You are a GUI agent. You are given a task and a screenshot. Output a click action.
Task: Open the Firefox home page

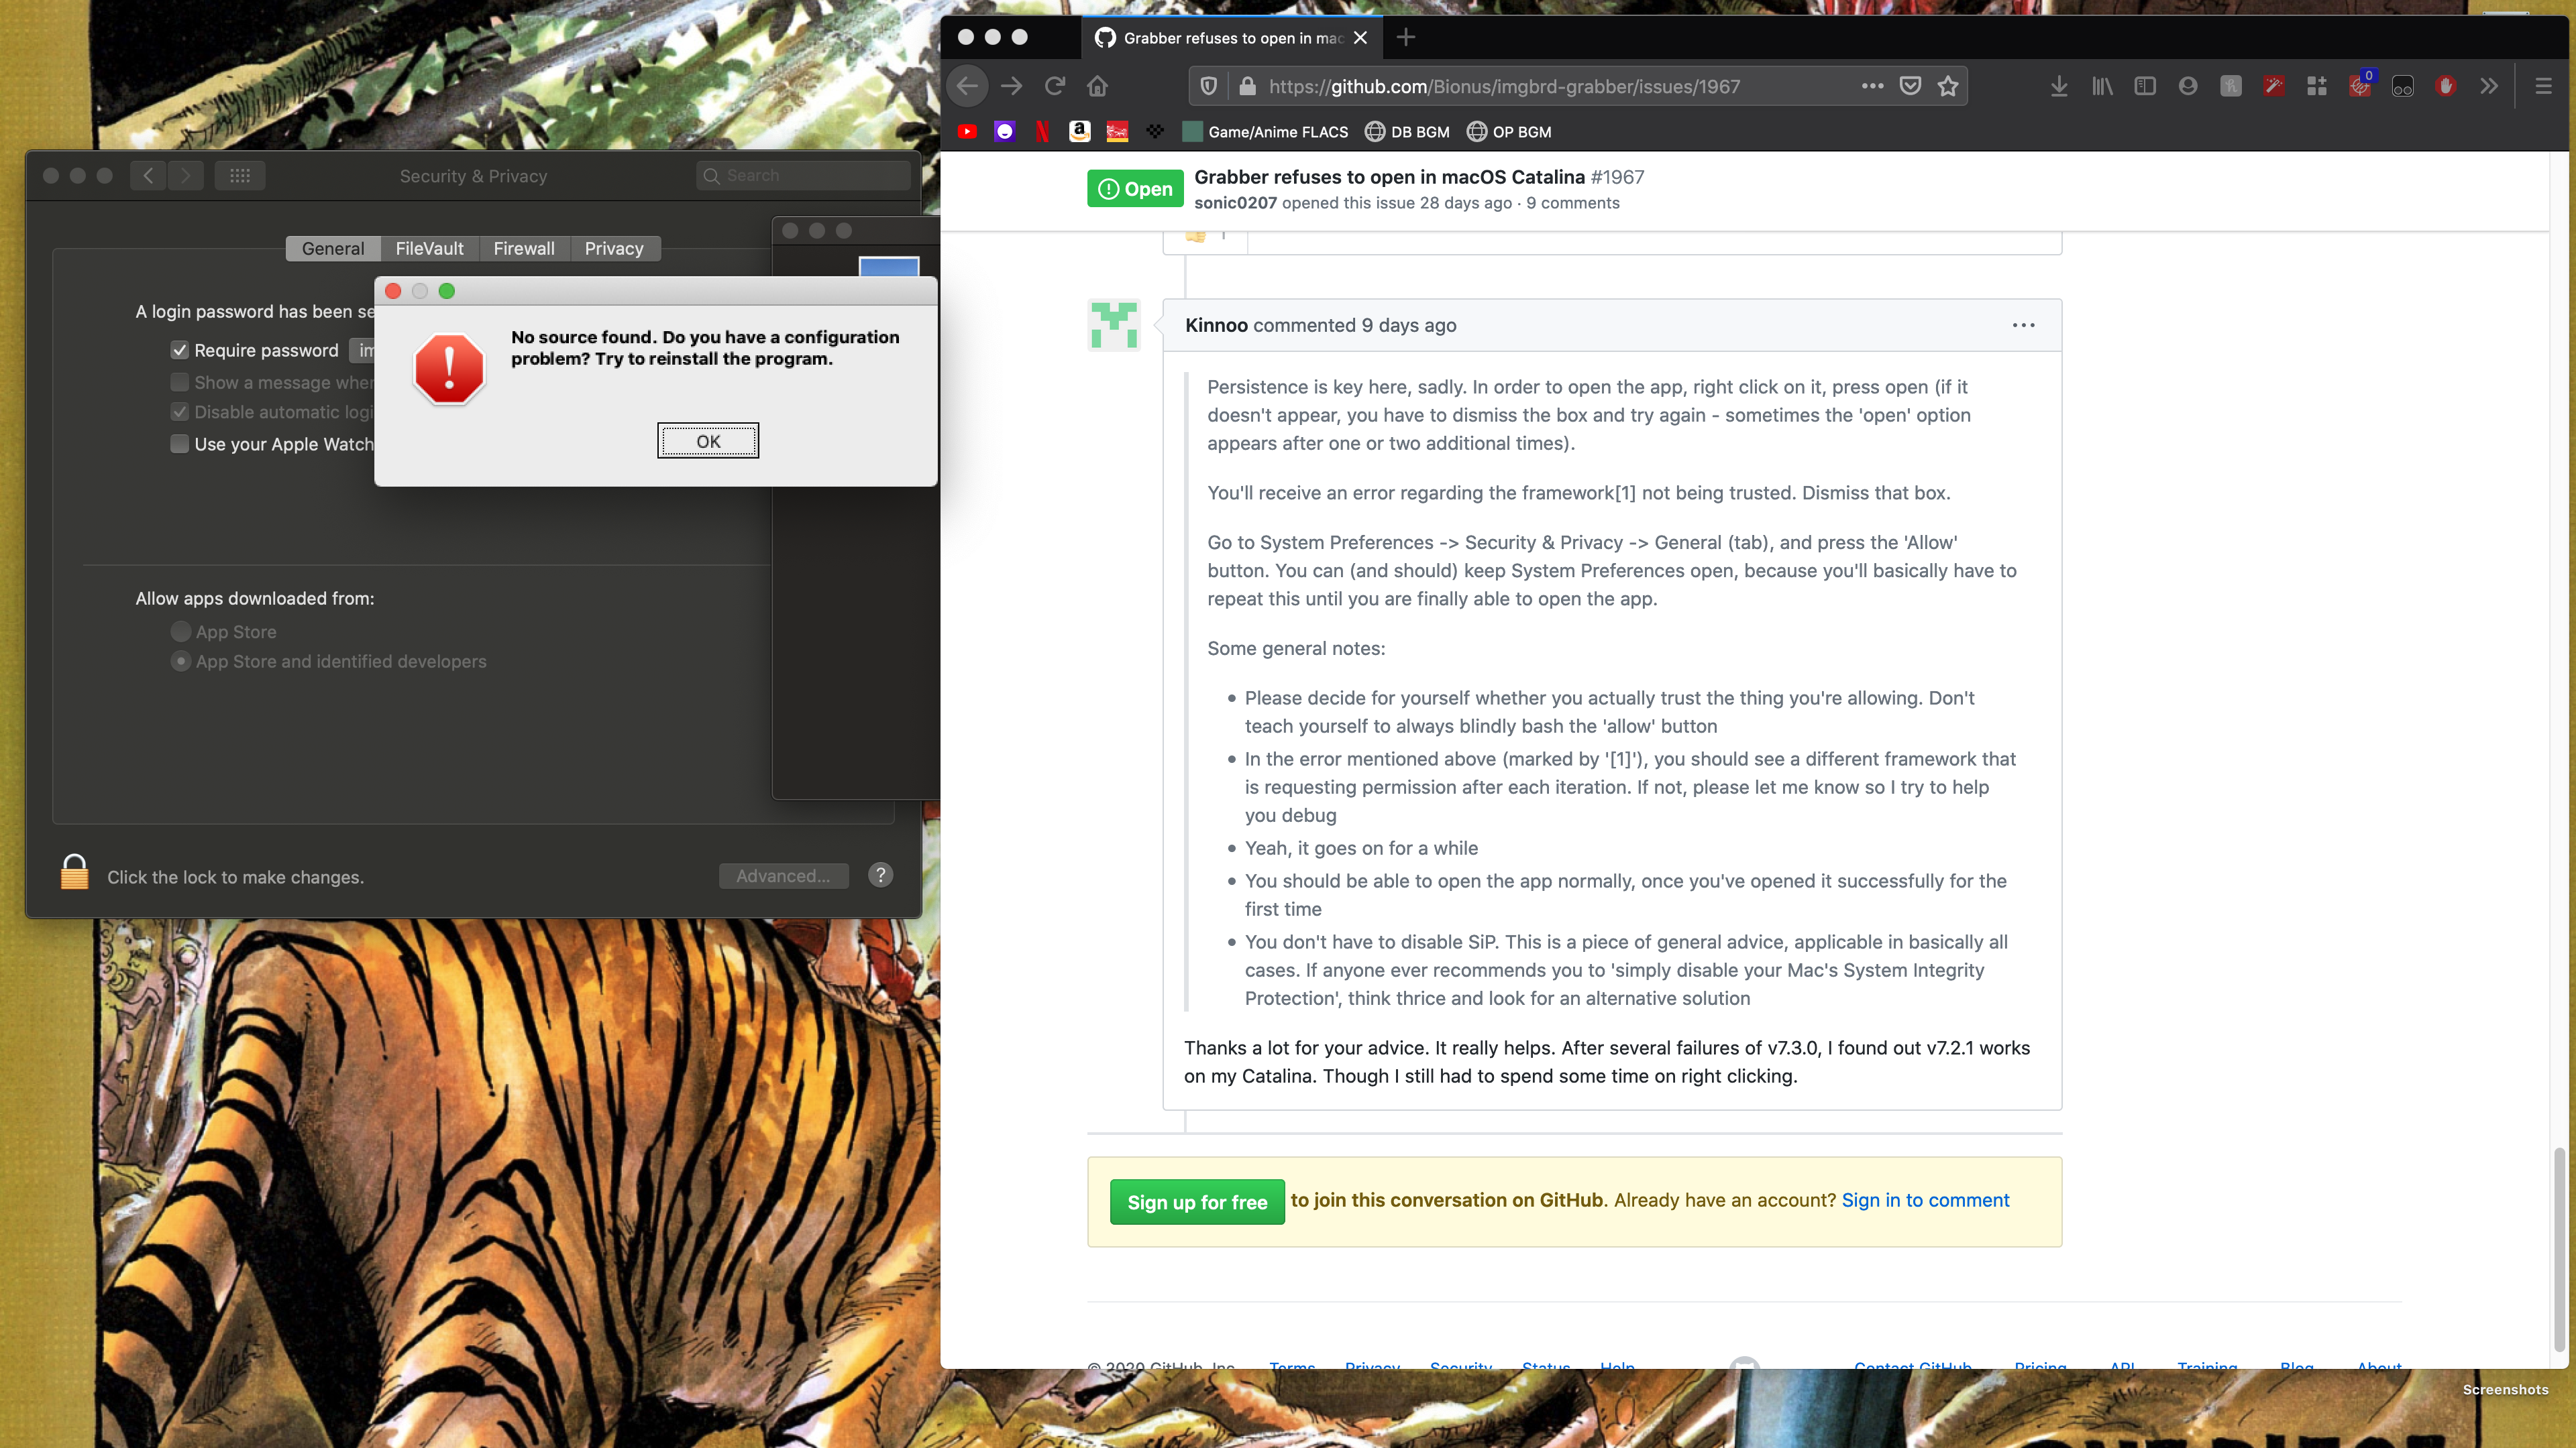[x=1098, y=87]
